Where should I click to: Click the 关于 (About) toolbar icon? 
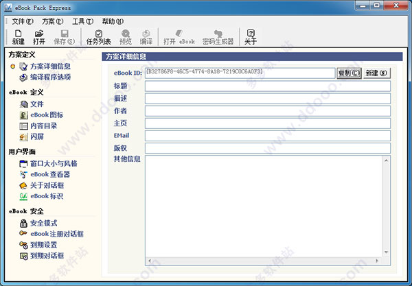pos(251,37)
